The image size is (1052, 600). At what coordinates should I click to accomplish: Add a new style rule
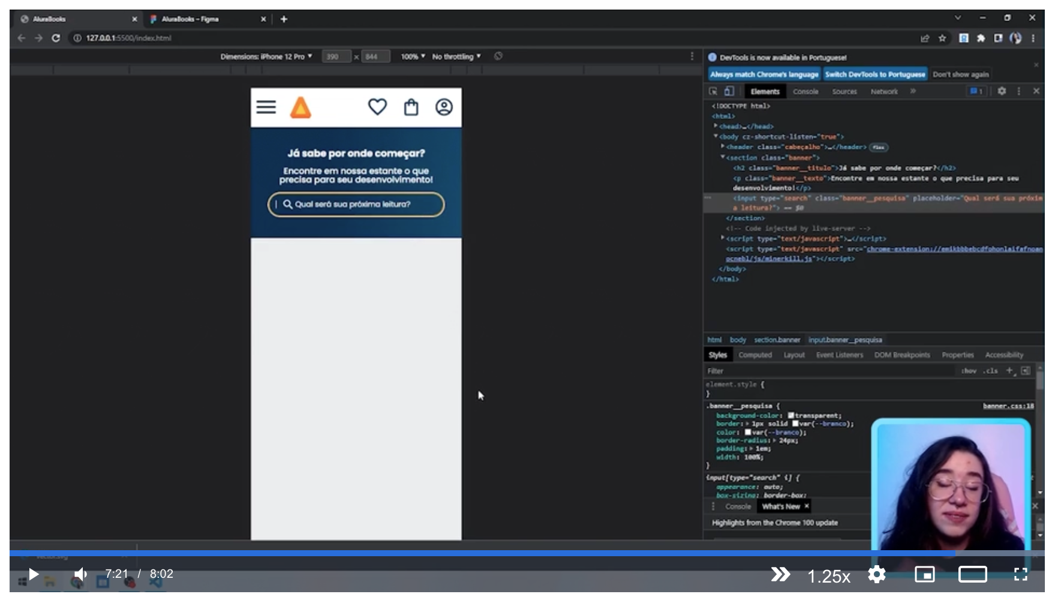pyautogui.click(x=1009, y=371)
